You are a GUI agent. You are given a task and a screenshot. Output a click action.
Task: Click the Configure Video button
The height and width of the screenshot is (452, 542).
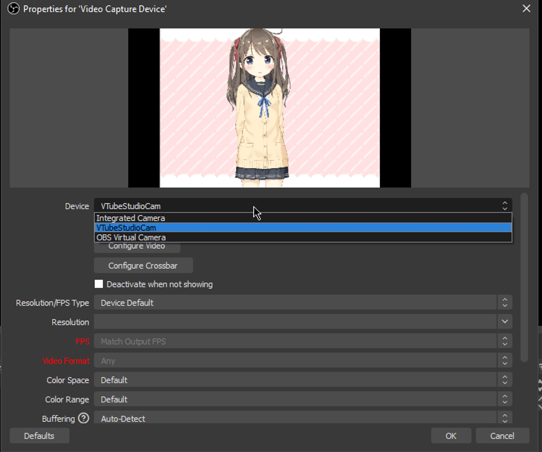coord(137,247)
